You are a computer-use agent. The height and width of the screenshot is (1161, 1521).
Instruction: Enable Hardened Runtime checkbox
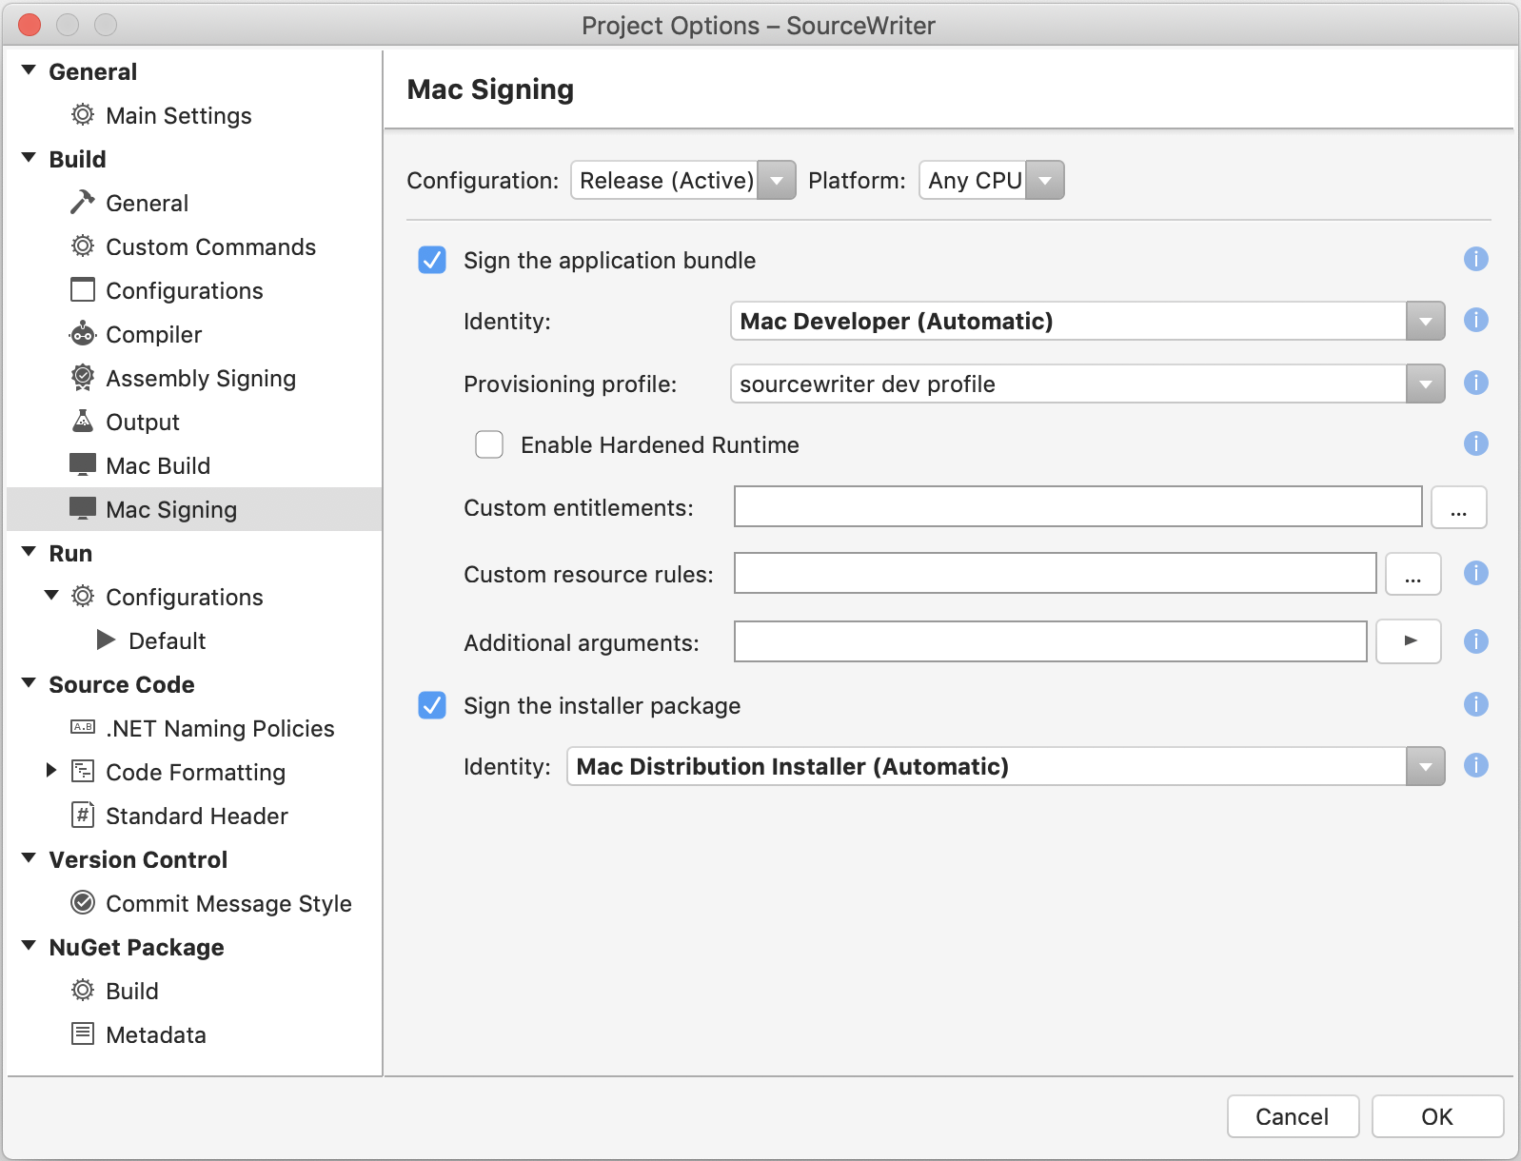[489, 444]
